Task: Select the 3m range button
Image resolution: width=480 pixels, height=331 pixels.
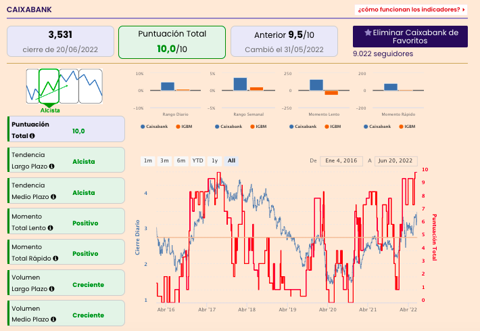Action: (164, 161)
